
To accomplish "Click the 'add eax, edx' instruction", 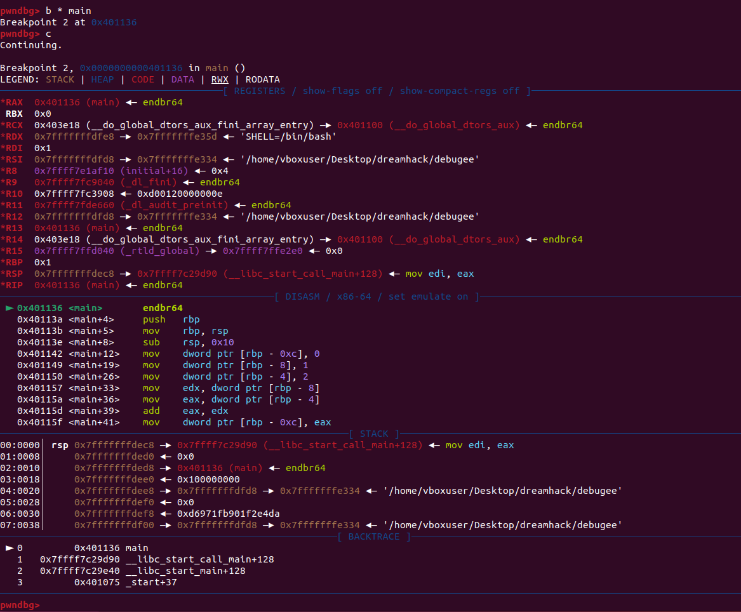I will coord(185,411).
